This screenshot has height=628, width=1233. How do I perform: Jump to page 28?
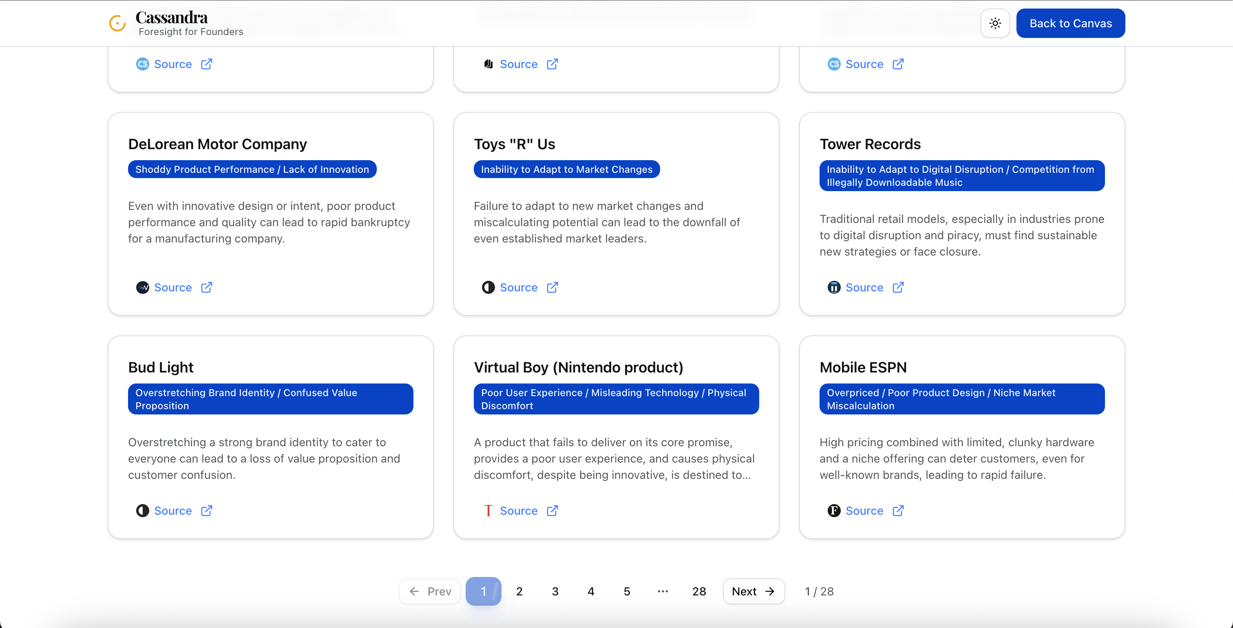pyautogui.click(x=699, y=592)
